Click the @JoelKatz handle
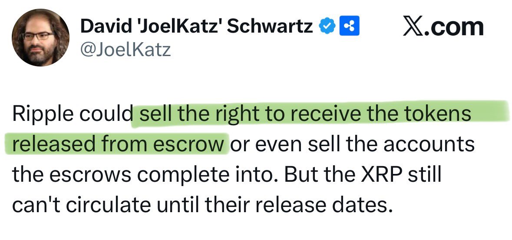512x240 pixels. click(126, 50)
